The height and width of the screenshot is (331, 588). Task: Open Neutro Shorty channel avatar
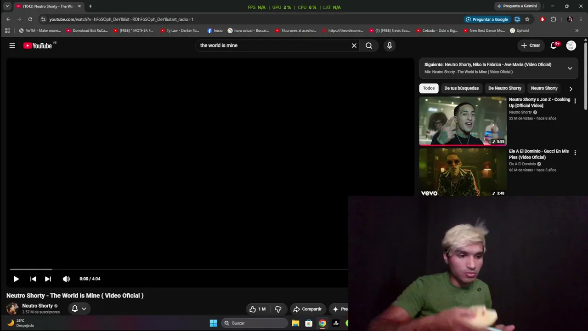(x=12, y=308)
